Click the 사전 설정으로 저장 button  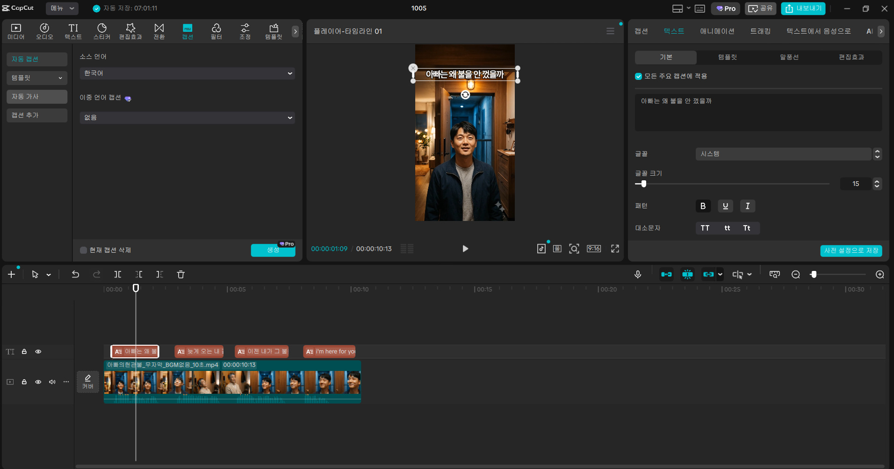pyautogui.click(x=851, y=250)
